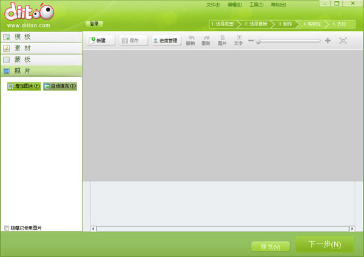Click the zoom out minus icon
Screen dimensions: 364x257
click(251, 41)
